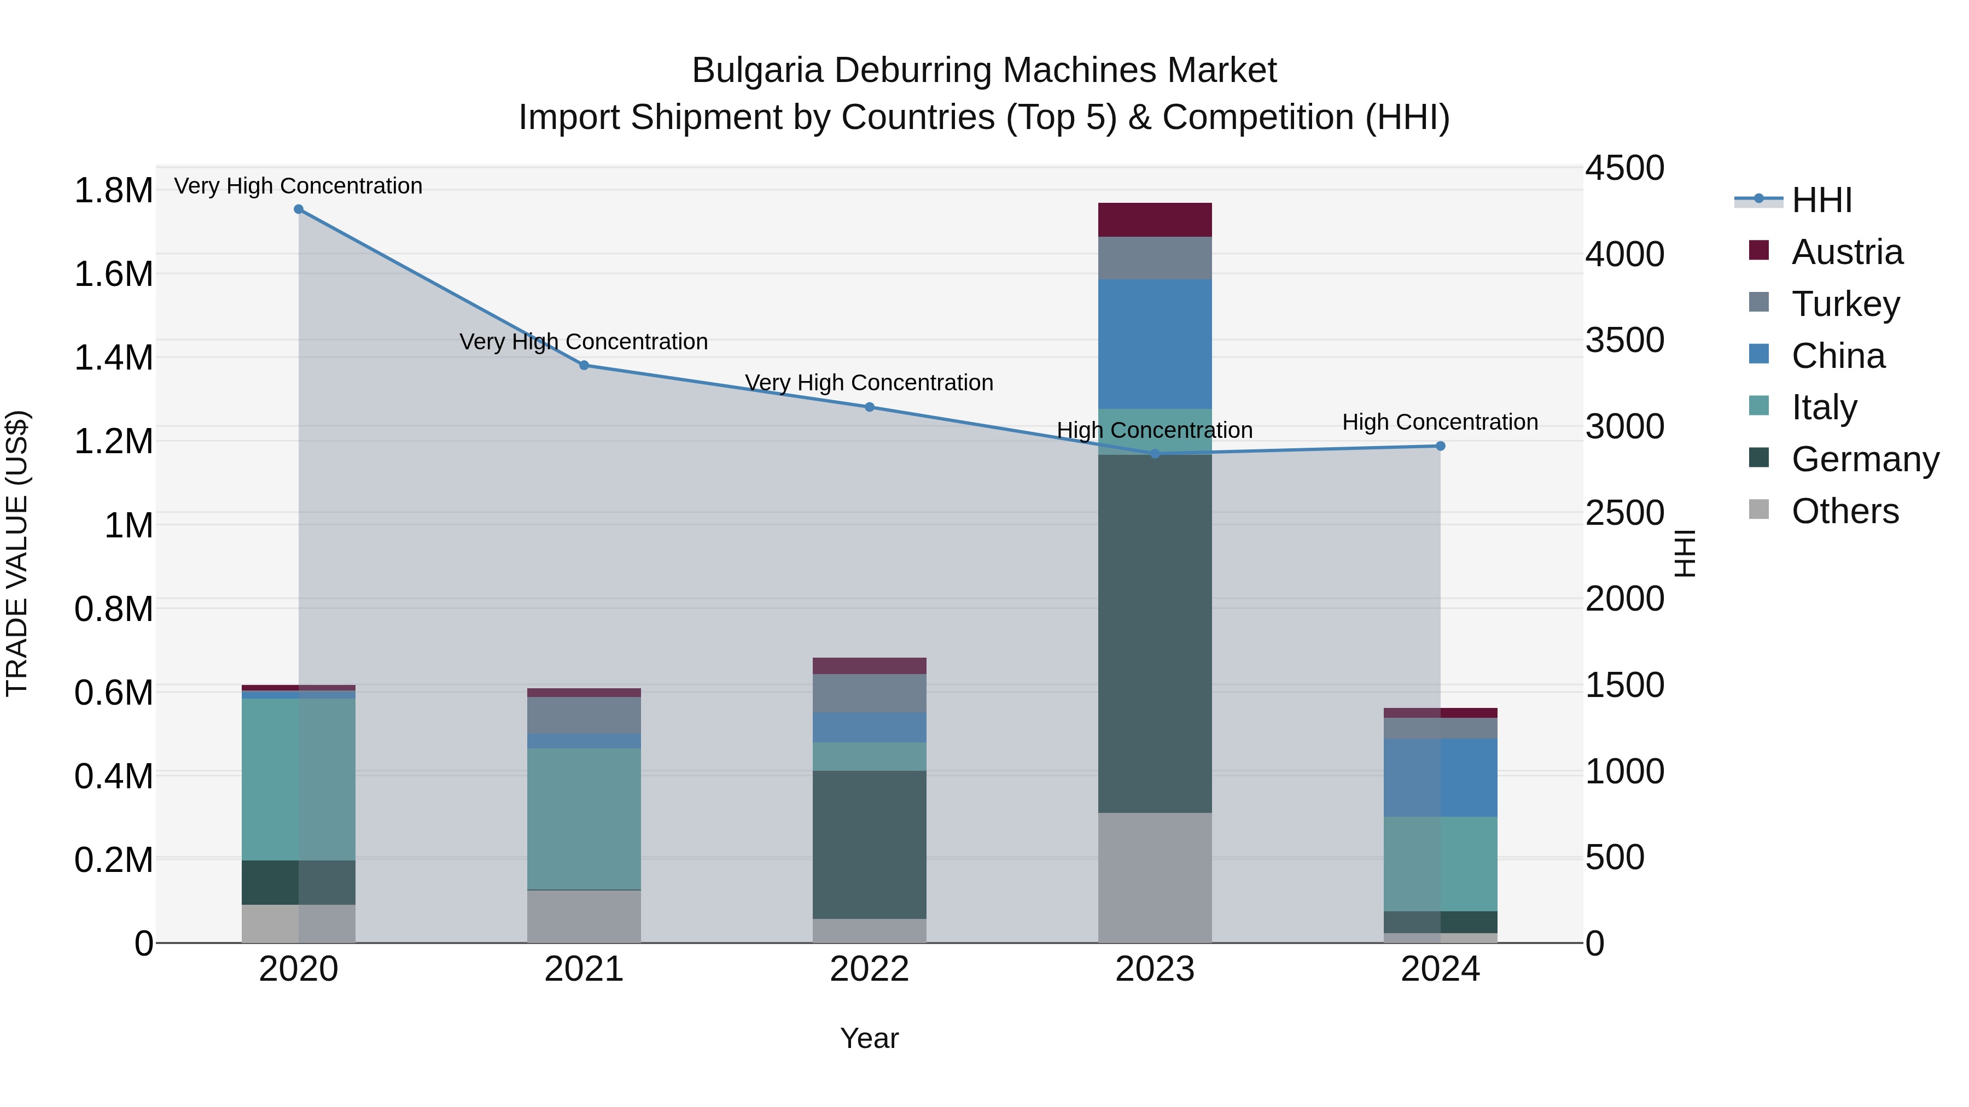The image size is (1969, 1107).
Task: Select the 2022 HHI data point
Action: 870,407
